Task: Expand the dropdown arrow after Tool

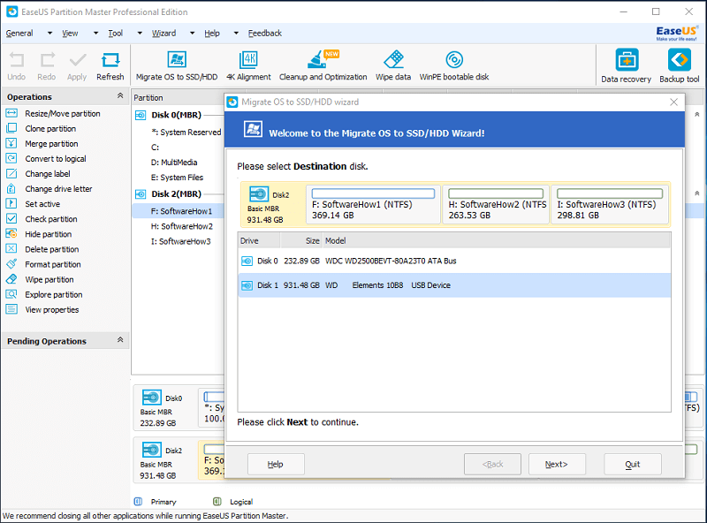Action: coord(140,34)
